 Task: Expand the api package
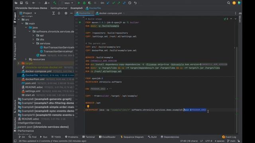(33, 35)
